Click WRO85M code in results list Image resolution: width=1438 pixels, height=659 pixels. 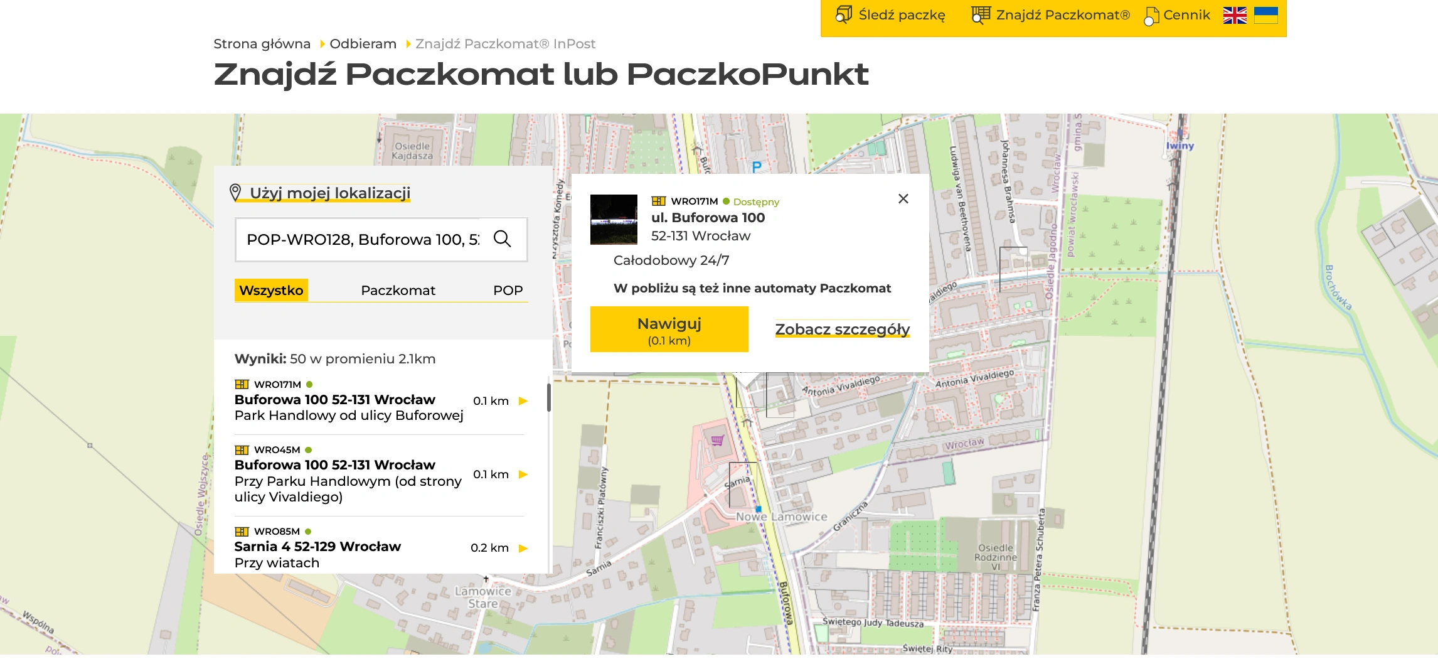click(x=277, y=532)
